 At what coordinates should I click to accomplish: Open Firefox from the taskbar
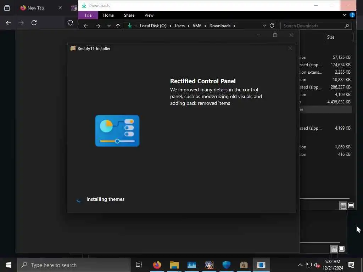pos(157,265)
